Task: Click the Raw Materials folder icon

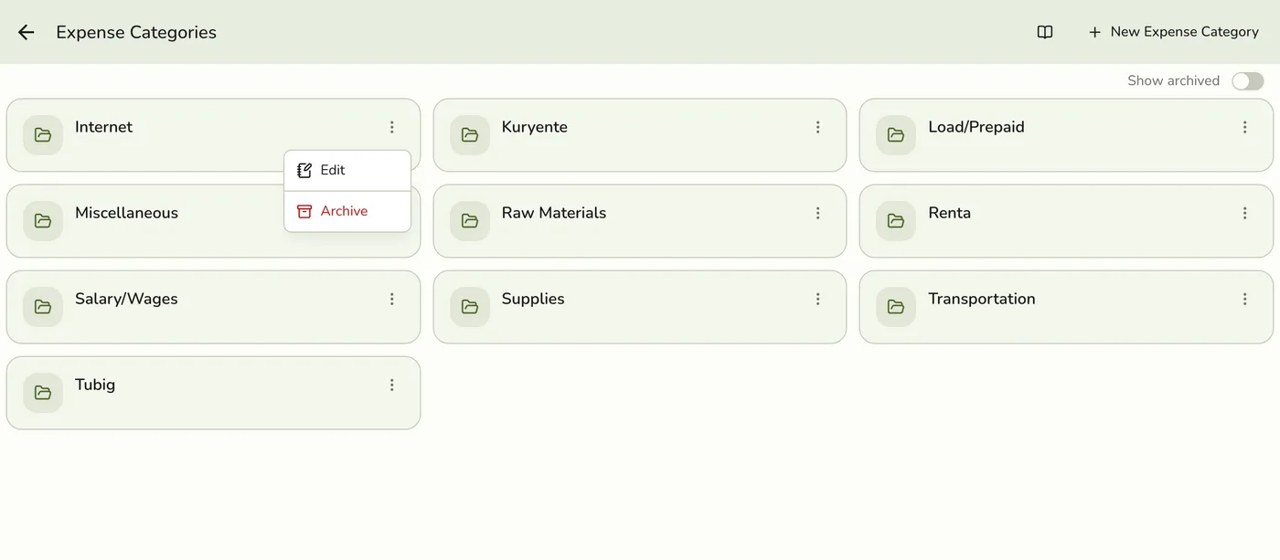Action: (470, 221)
